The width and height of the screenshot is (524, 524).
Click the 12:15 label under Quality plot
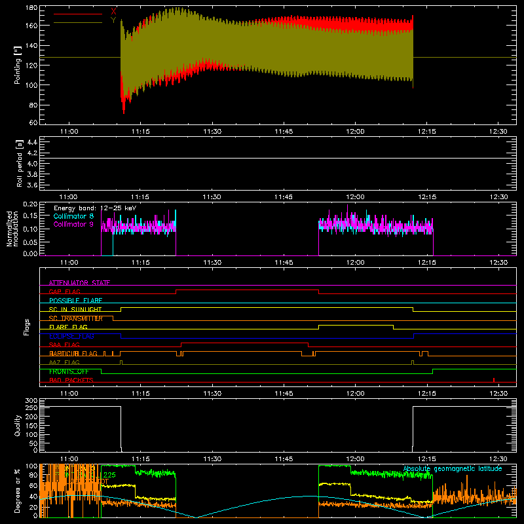point(427,459)
